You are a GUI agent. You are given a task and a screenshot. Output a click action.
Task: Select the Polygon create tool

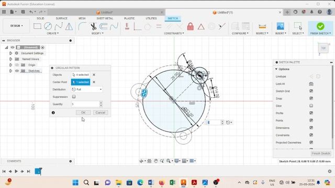69,27
